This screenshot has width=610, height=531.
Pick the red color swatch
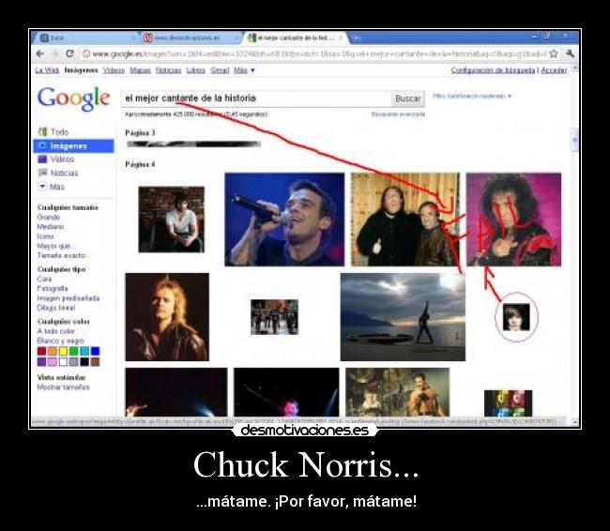coord(41,351)
